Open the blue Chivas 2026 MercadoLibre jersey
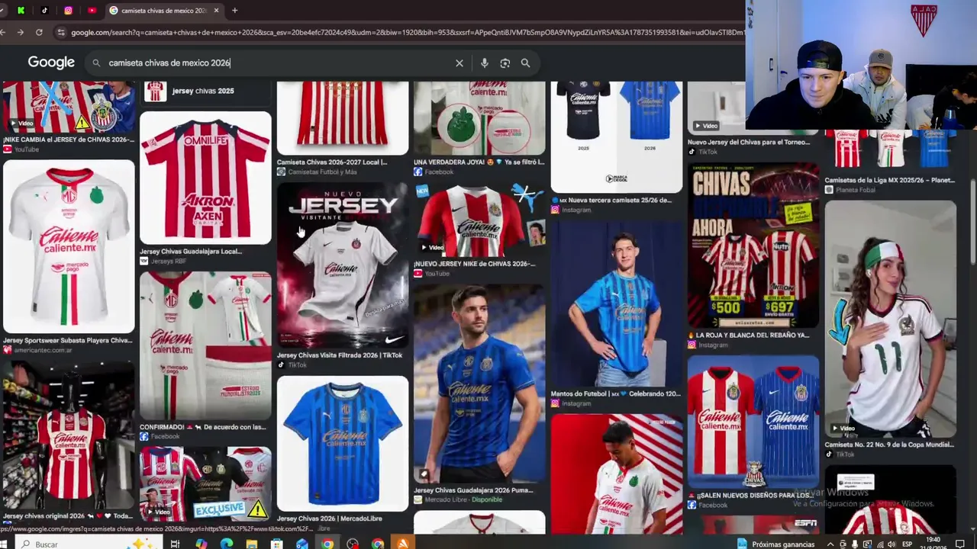977x549 pixels. pyautogui.click(x=343, y=443)
